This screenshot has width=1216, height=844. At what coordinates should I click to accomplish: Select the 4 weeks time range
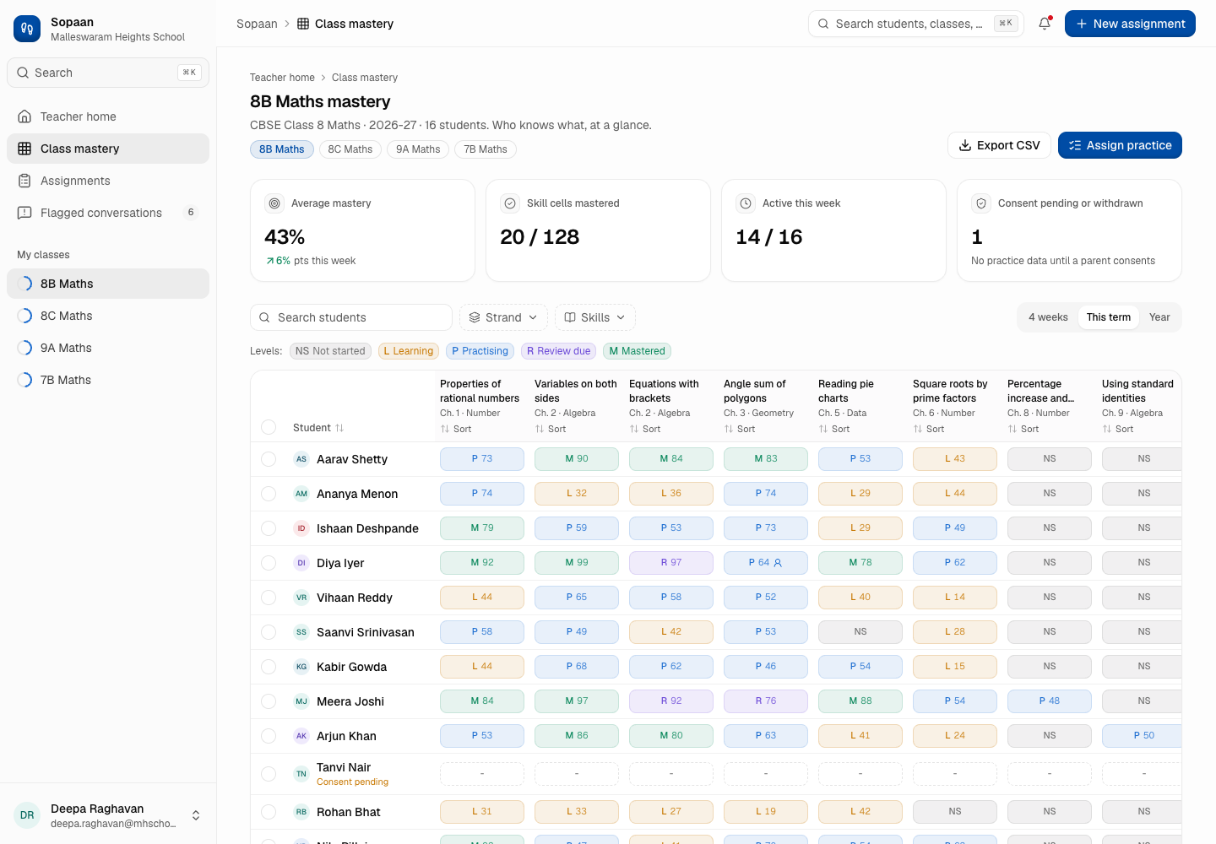[1048, 317]
